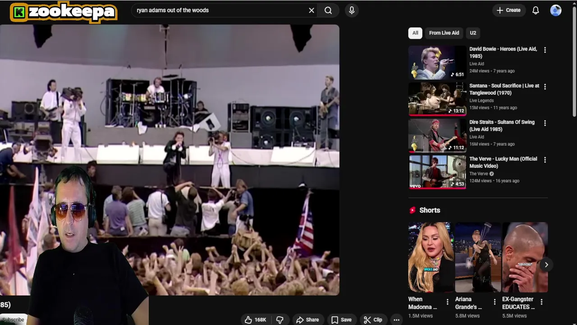Viewport: 577px width, 325px height.
Task: Clear the search box with the X icon
Action: 311,10
